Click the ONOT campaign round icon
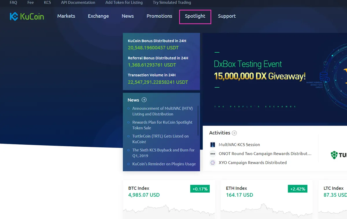Viewport: 347px width, 219px height. pyautogui.click(x=213, y=154)
